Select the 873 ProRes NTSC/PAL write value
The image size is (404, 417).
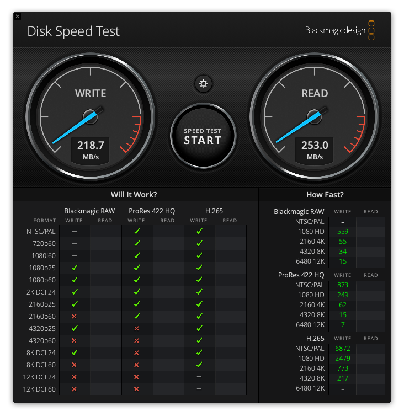click(343, 285)
